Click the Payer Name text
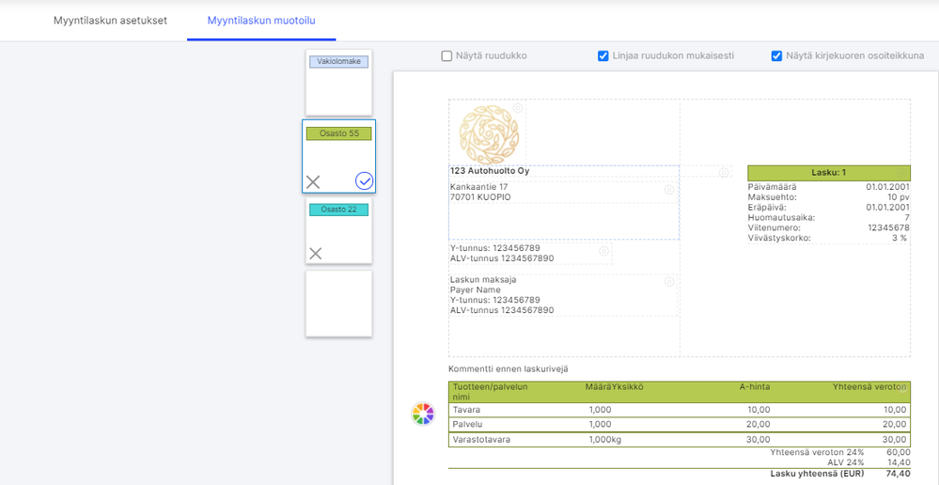This screenshot has width=939, height=485. [x=476, y=289]
